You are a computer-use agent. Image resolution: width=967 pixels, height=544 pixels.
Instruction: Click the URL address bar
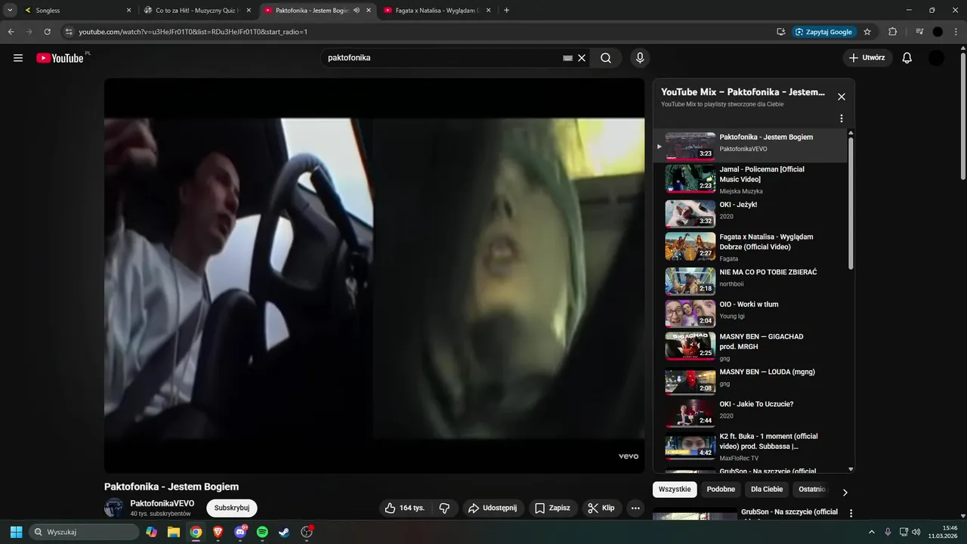[423, 32]
